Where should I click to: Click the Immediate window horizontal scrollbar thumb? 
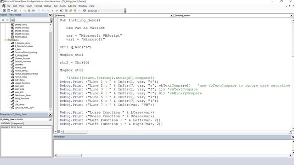click(x=69, y=155)
